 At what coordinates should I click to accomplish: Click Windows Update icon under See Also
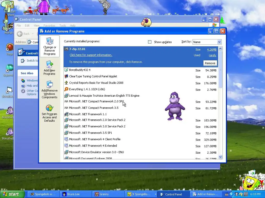23,80
